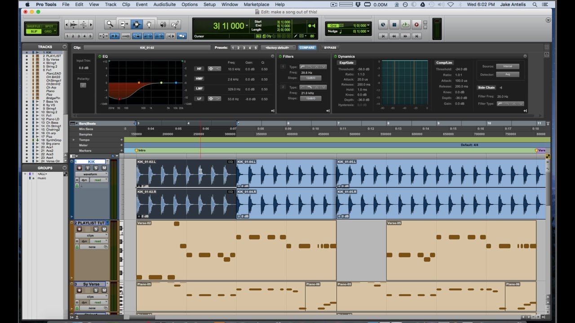Click the Comp/Lim button
Image resolution: width=575 pixels, height=323 pixels.
444,63
